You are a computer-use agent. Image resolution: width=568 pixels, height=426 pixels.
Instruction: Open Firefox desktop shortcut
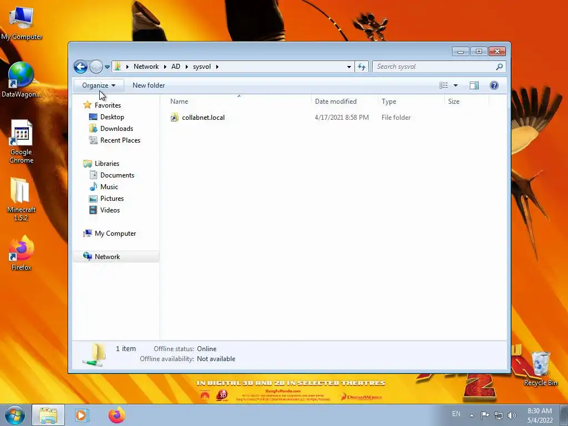pyautogui.click(x=21, y=252)
